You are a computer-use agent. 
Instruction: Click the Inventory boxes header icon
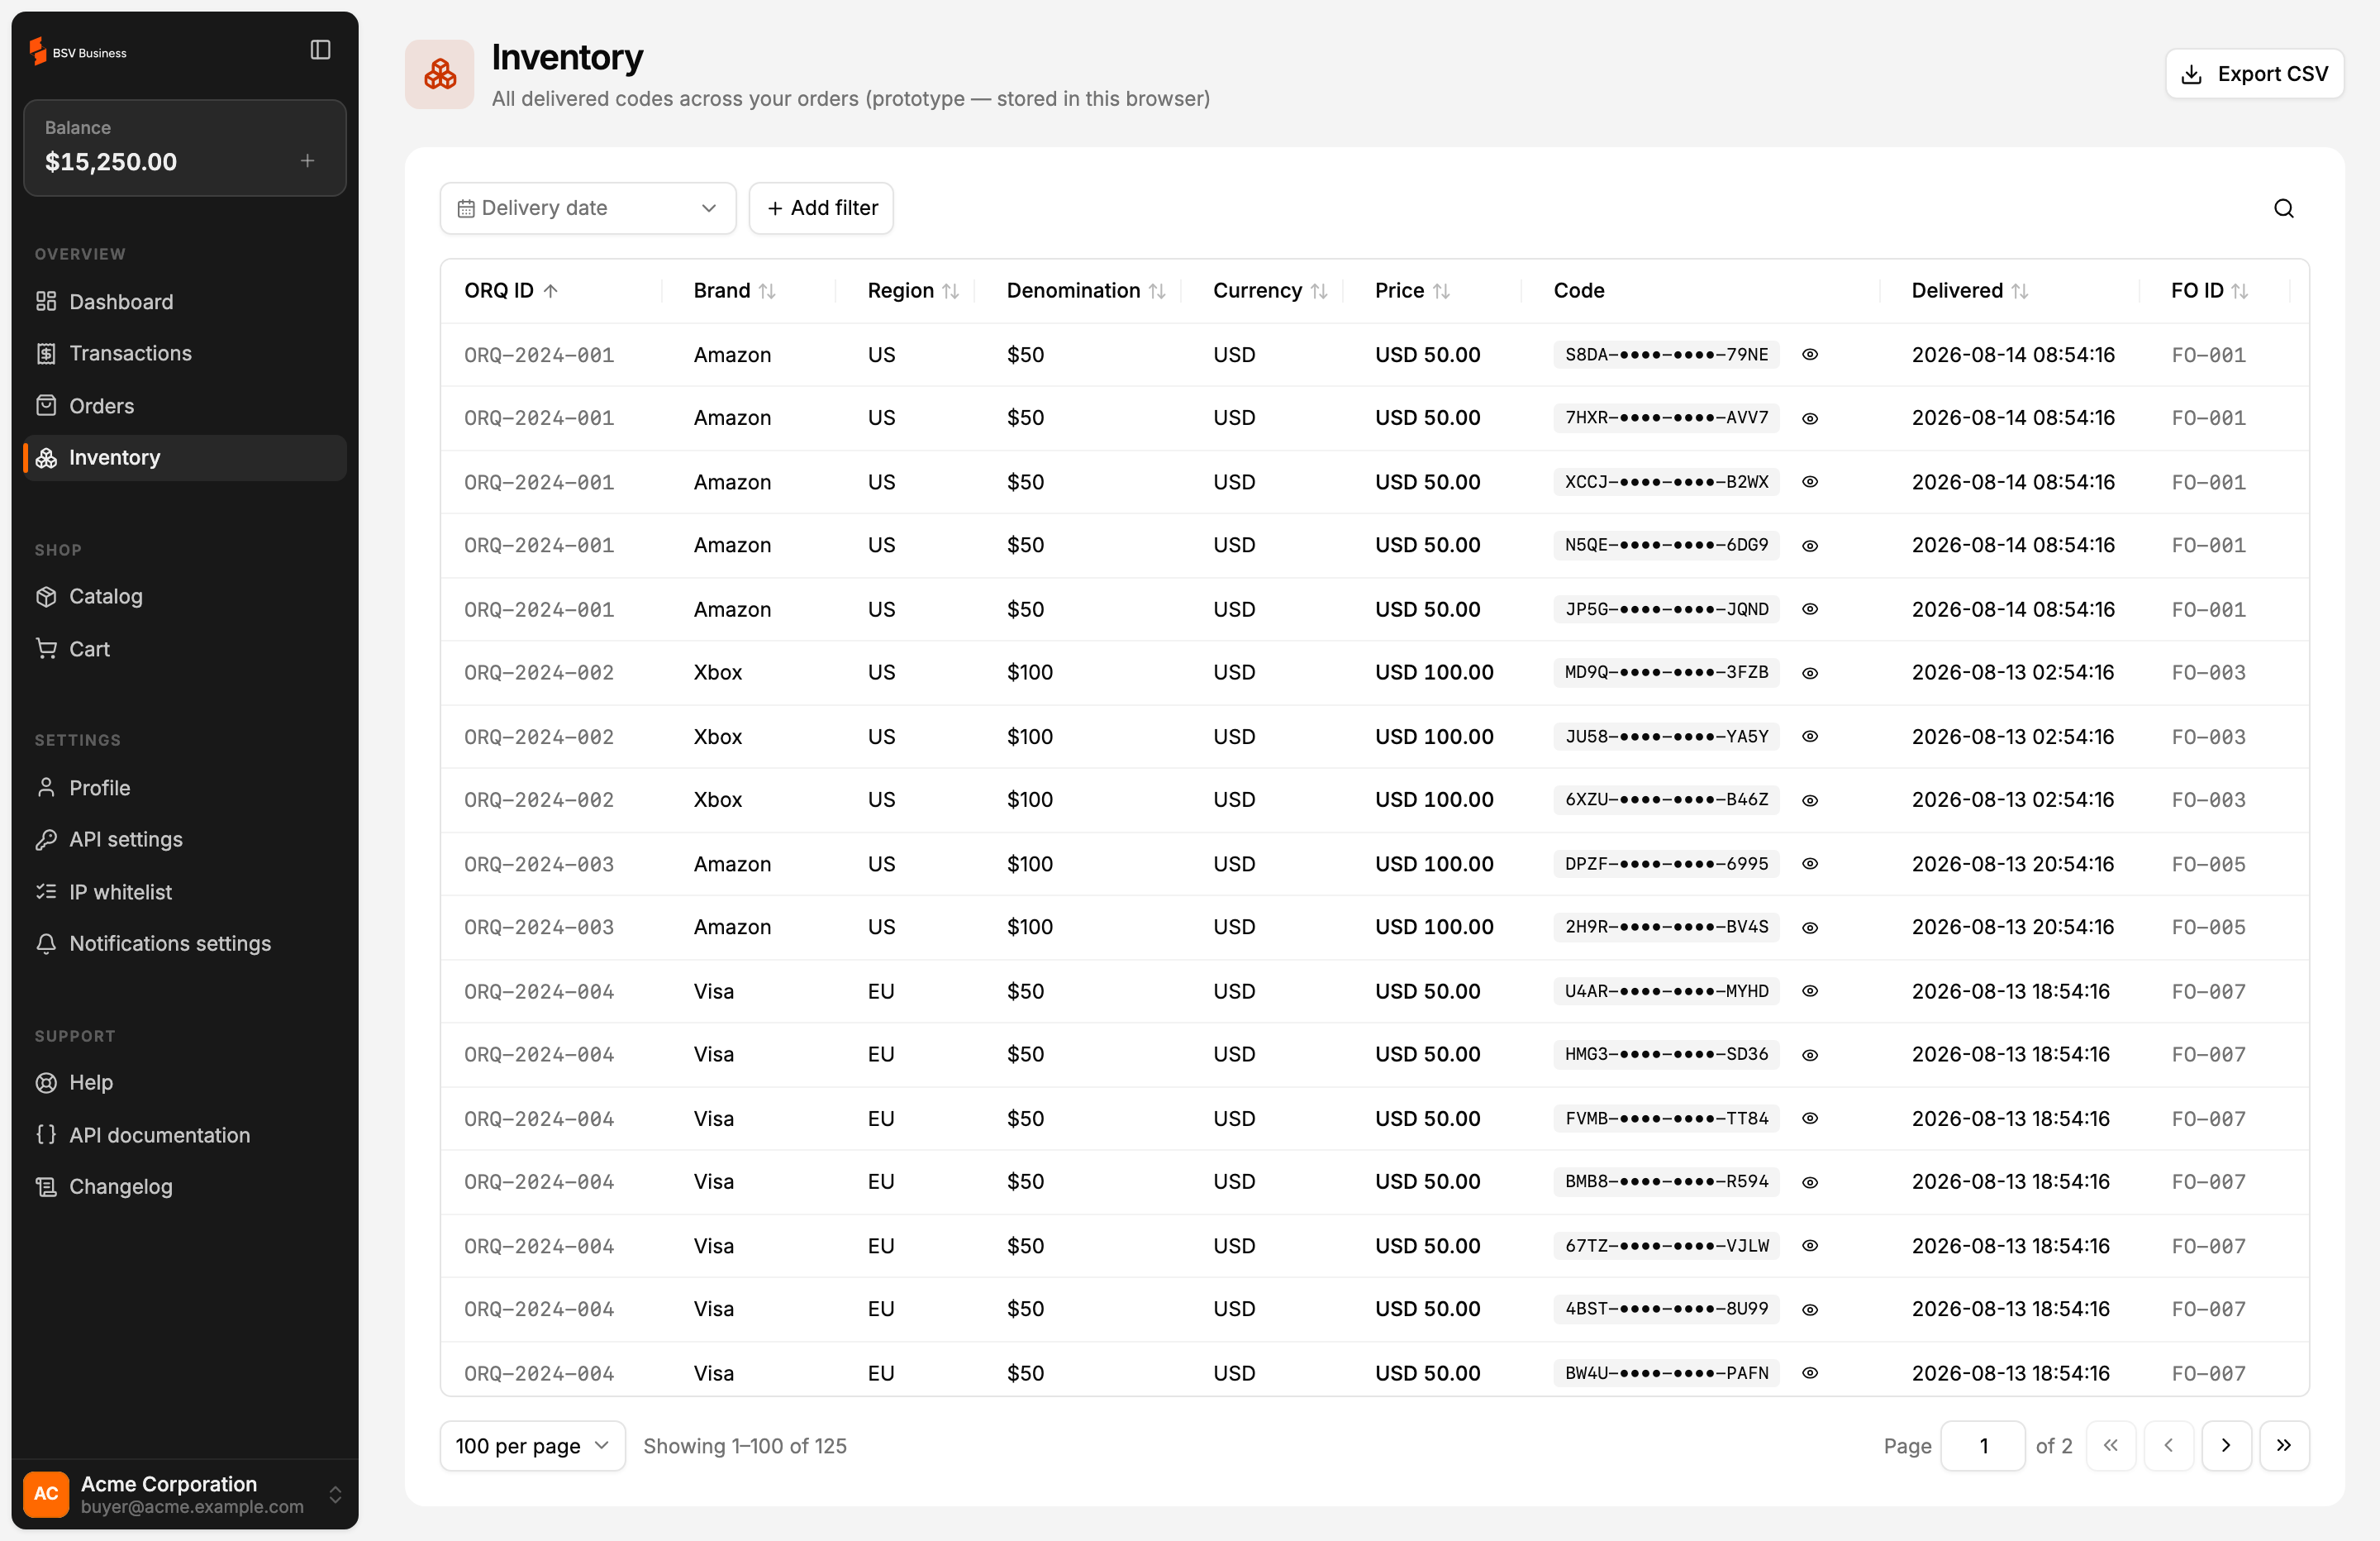coord(440,74)
